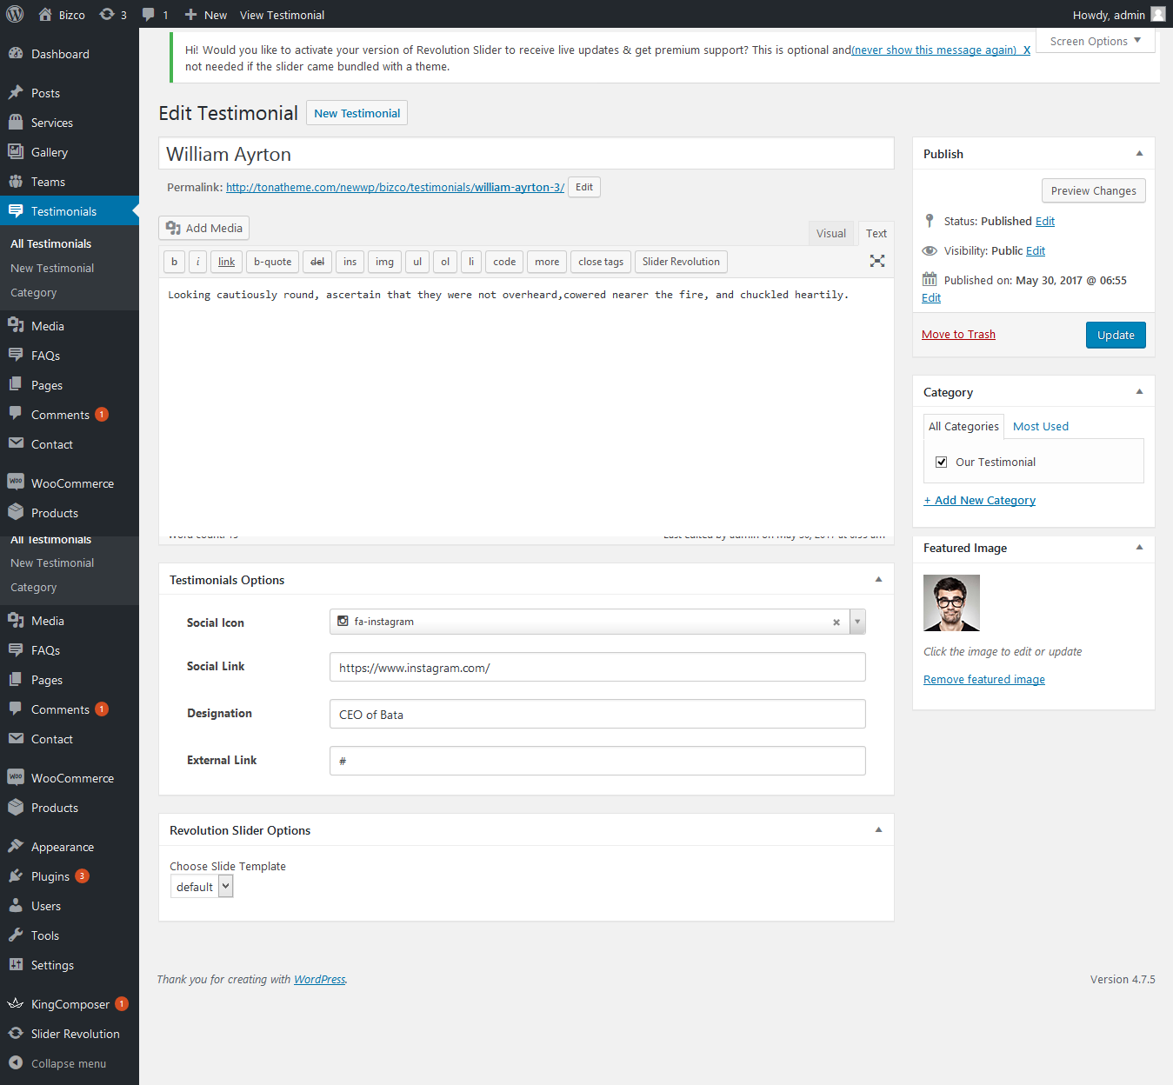
Task: Click the Move to Trash link
Action: (x=958, y=335)
